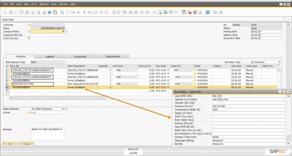Screen dimensions: 292x156
Task: Open the Summary Type dropdown
Action: pyautogui.click(x=279, y=62)
